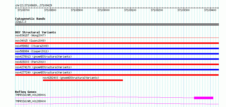Screen dimensions: 226x107
Task: Select the short nsv4282403 red bar
Action: [x=83, y=80]
